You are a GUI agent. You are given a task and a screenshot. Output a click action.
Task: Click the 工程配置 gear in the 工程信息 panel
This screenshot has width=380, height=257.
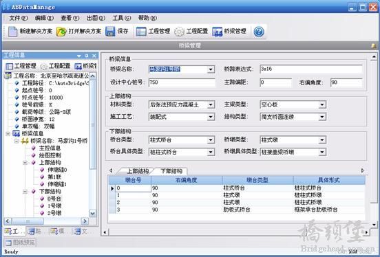[43, 66]
